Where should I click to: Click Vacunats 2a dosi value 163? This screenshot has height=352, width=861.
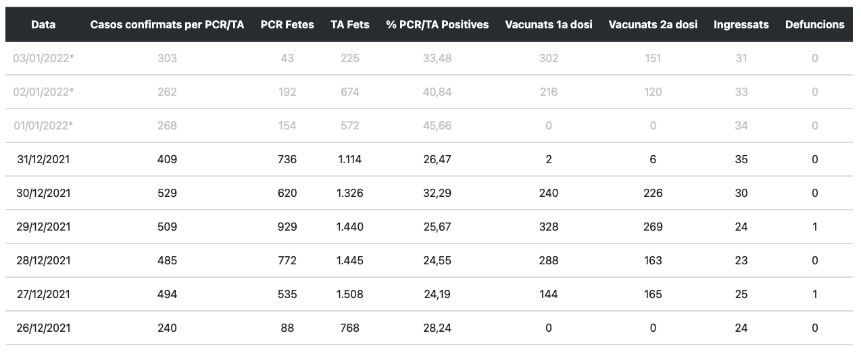[x=653, y=260]
